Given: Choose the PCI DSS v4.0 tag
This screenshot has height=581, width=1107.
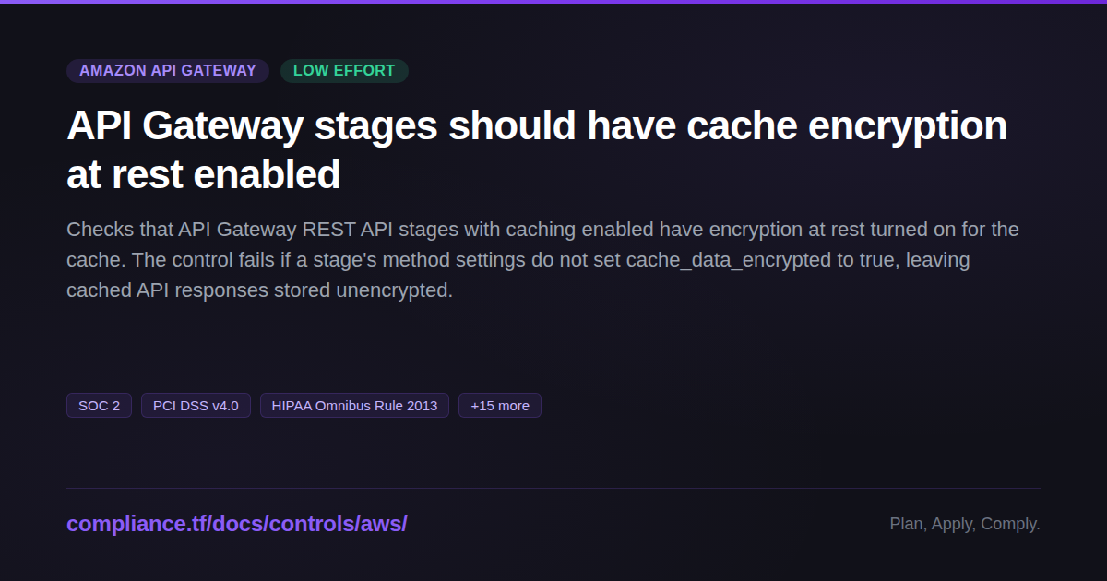Looking at the screenshot, I should (x=196, y=406).
